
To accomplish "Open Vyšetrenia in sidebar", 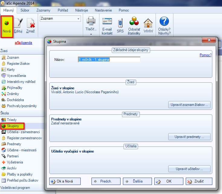I will tap(12, 162).
